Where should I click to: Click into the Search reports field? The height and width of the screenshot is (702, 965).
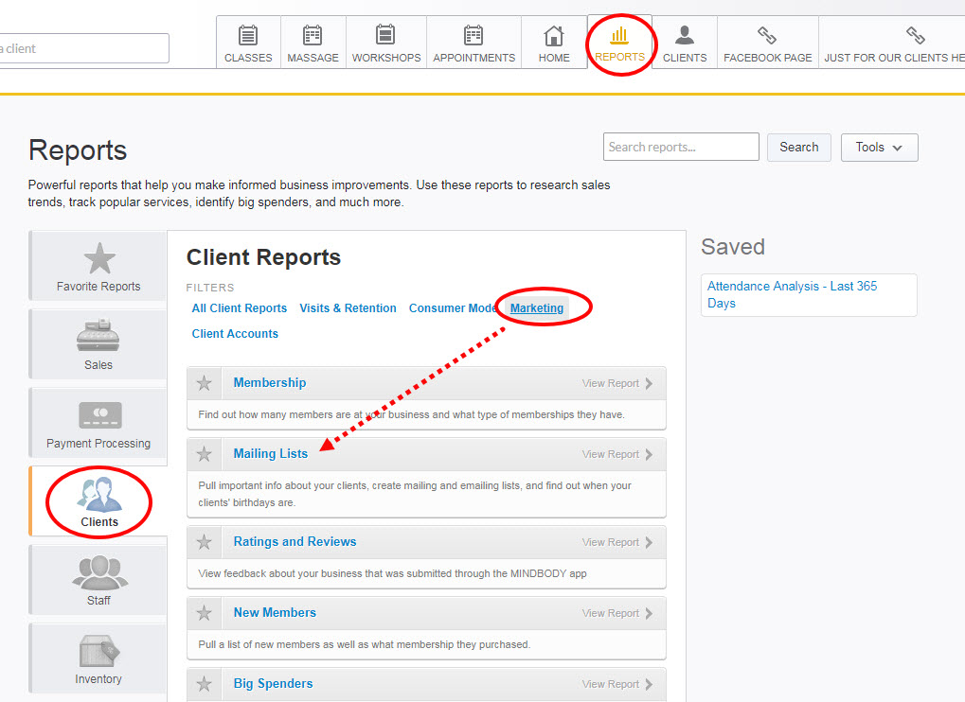click(x=680, y=148)
